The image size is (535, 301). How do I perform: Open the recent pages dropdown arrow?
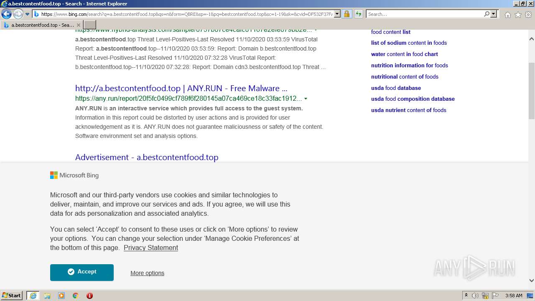[x=28, y=14]
